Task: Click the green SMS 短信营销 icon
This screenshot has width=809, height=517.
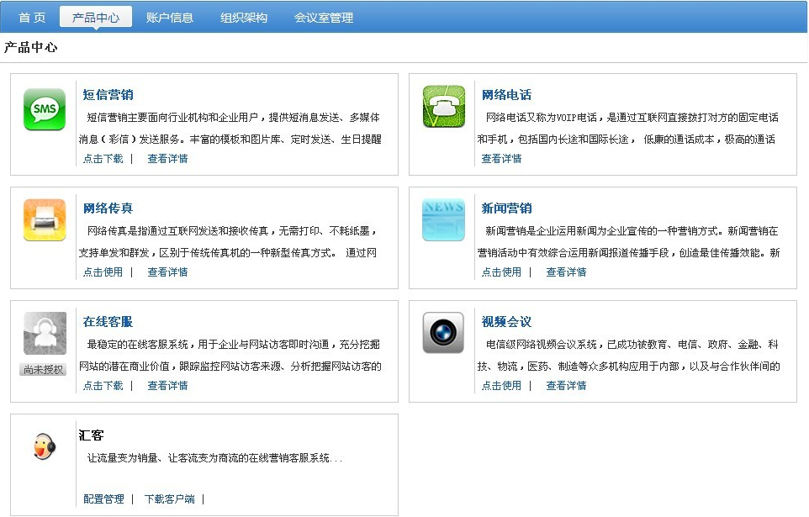Action: pyautogui.click(x=45, y=109)
